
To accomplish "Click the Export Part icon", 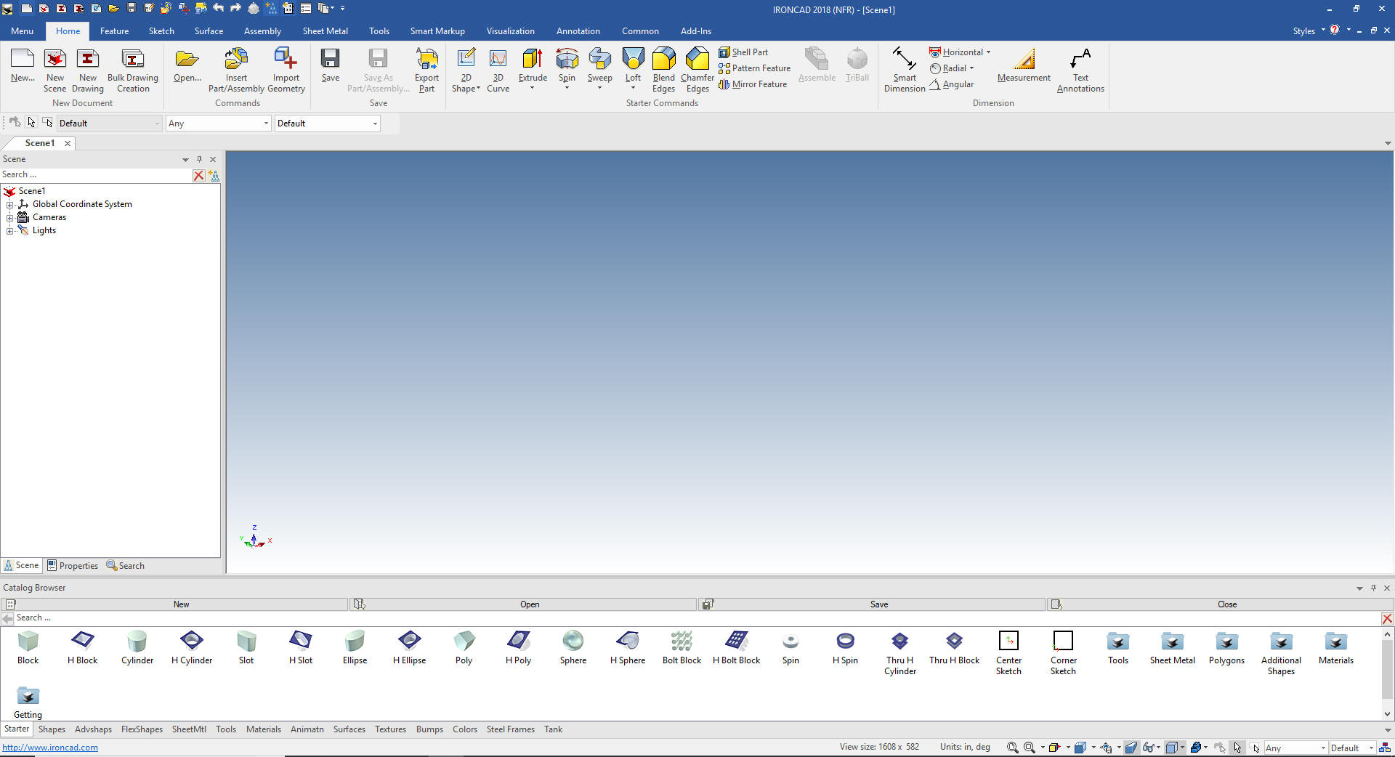I will pos(426,70).
